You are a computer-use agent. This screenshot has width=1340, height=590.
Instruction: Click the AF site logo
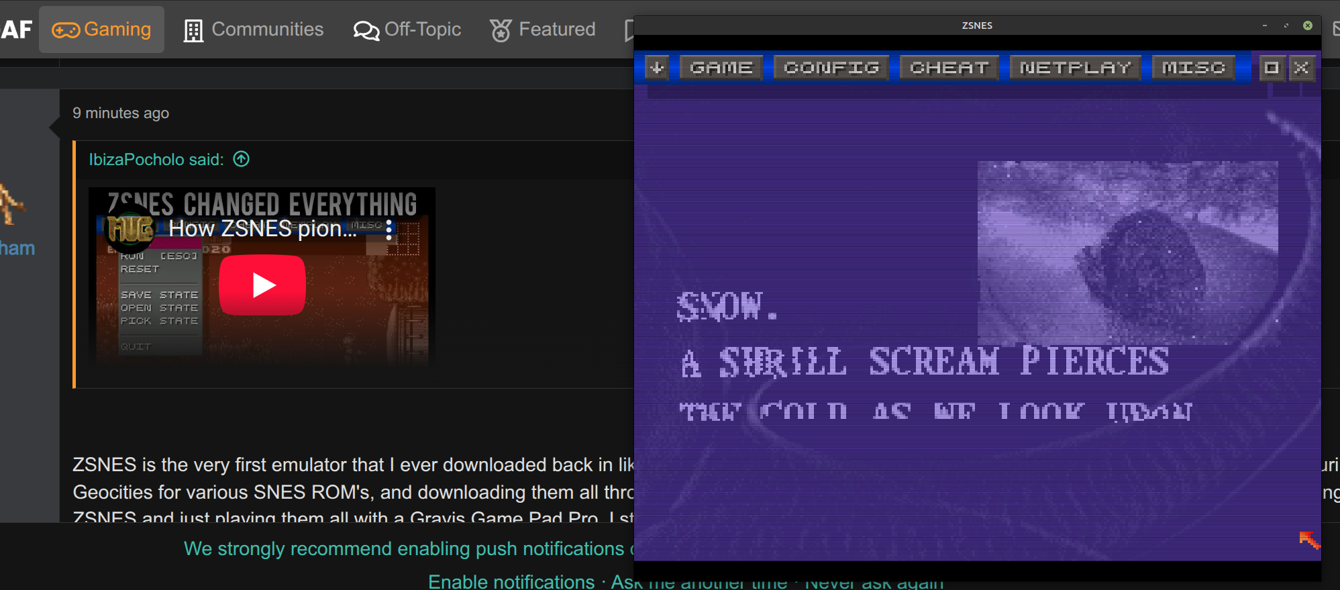coord(16,30)
